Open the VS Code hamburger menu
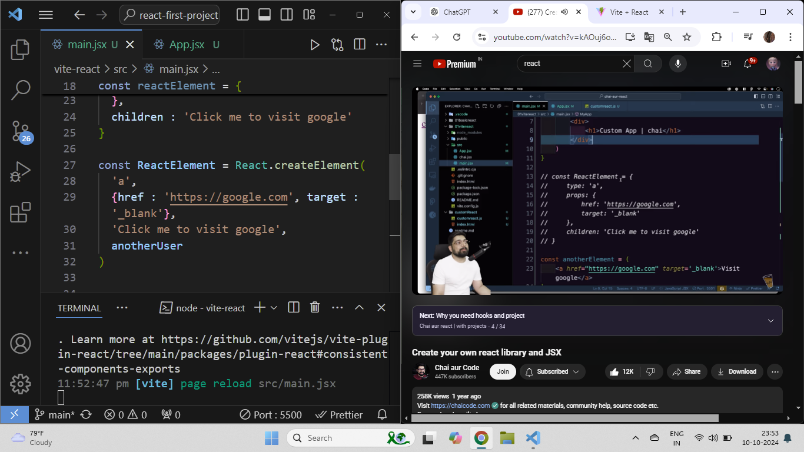This screenshot has height=452, width=804. (x=45, y=15)
